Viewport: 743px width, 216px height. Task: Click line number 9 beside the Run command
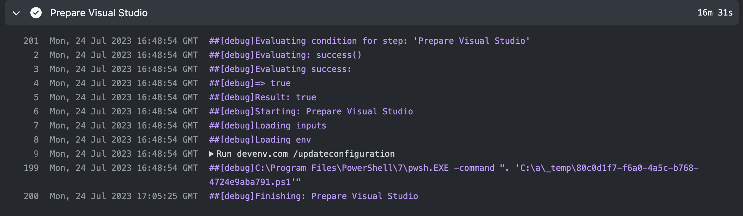31,154
